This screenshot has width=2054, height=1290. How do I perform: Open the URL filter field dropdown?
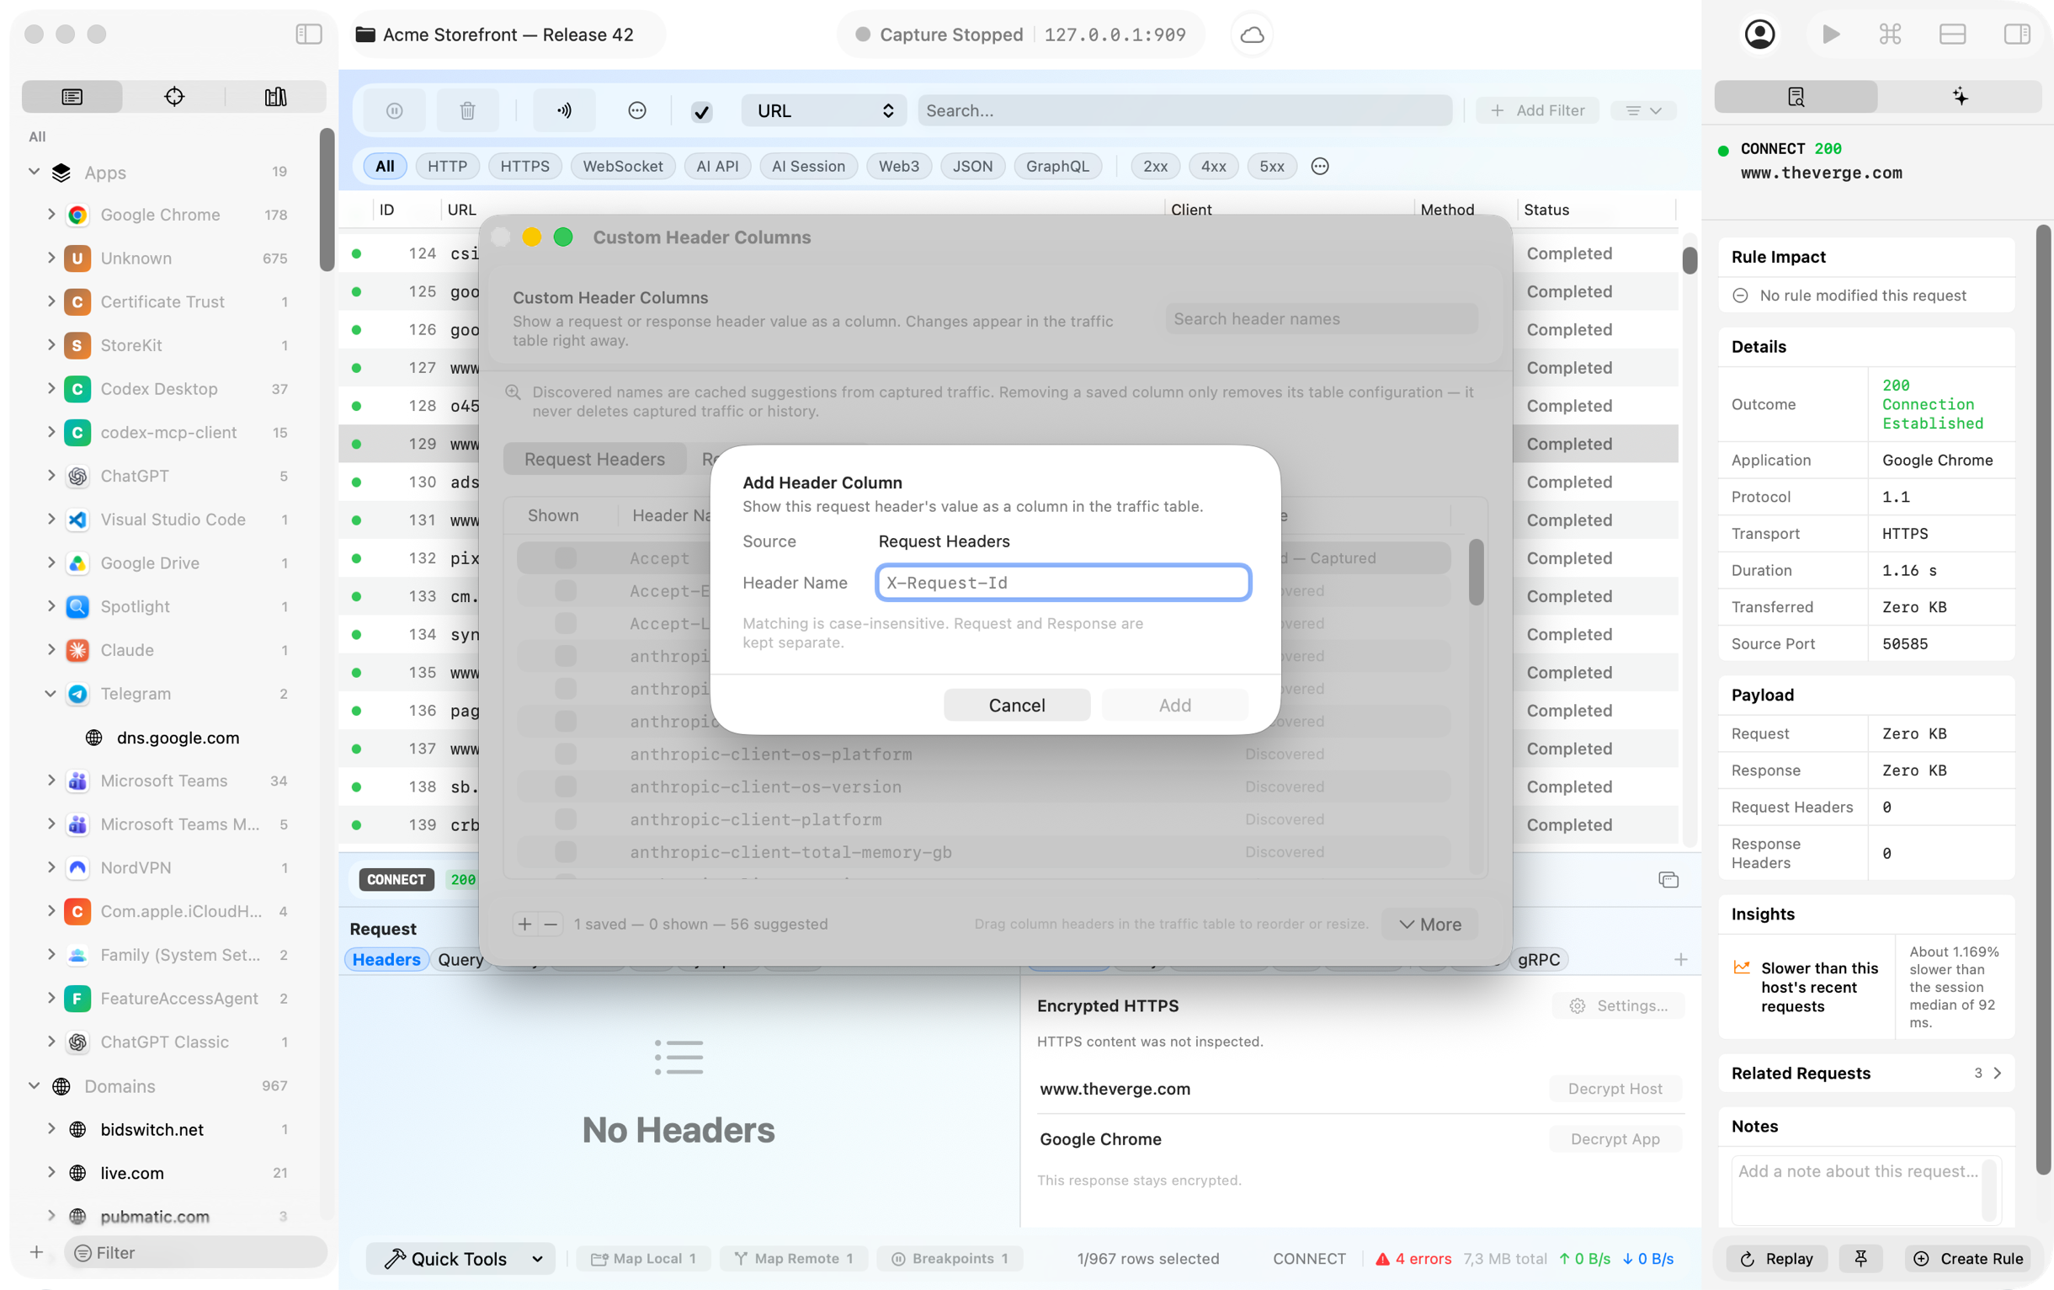pos(824,111)
